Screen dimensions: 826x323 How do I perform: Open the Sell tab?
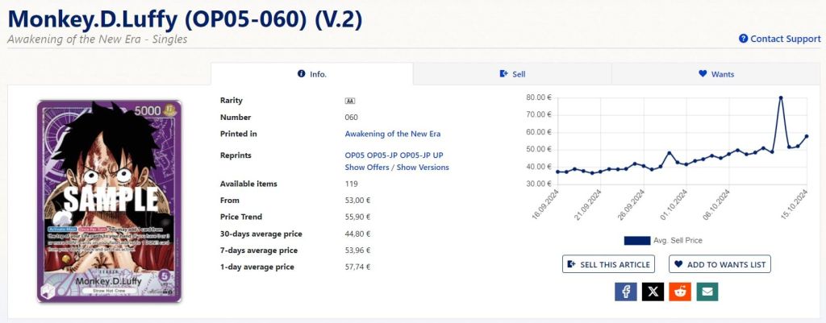point(512,74)
